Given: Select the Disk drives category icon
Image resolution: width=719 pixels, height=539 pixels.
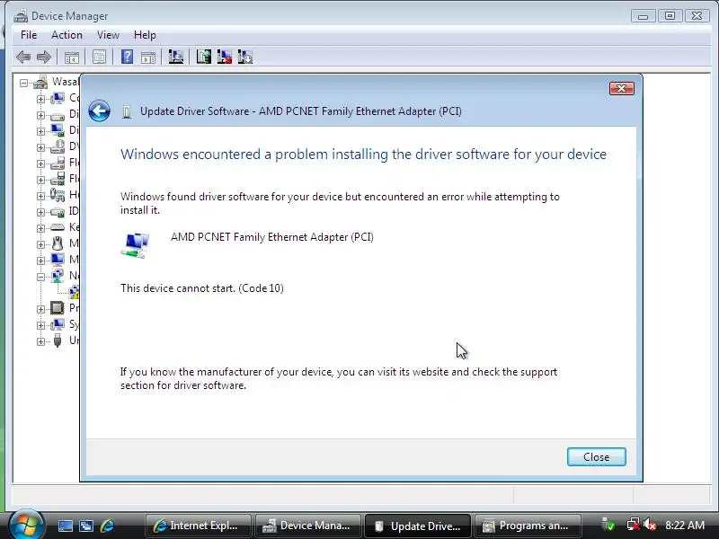Looking at the screenshot, I should click(x=58, y=115).
